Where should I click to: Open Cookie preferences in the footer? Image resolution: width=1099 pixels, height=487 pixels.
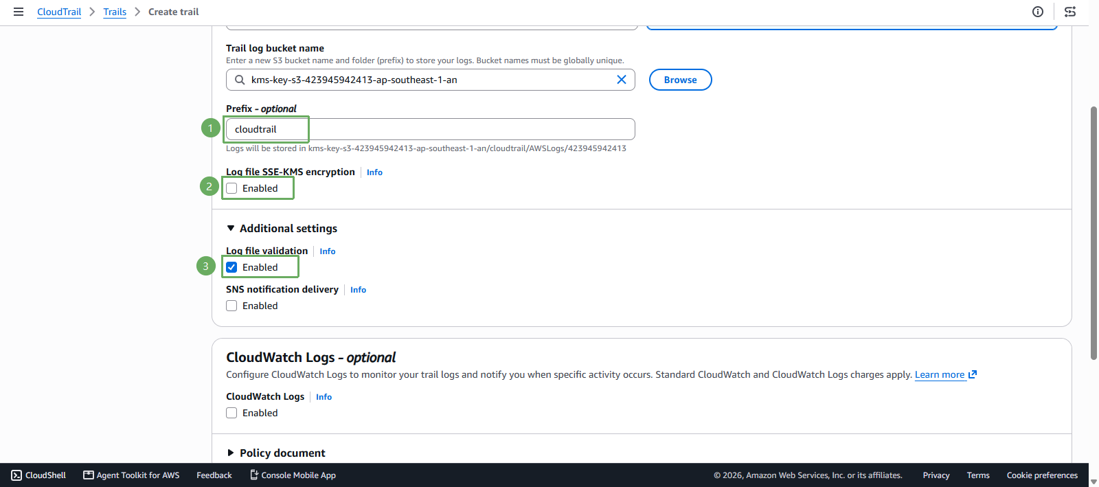pyautogui.click(x=1042, y=475)
